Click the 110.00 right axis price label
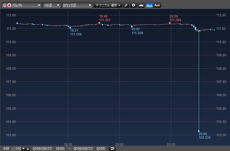 221,42
